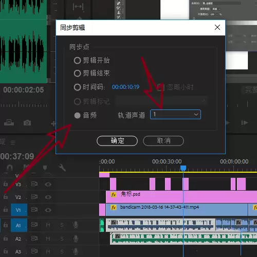
Task: Toggle the lock on track A2
Action: pos(6,238)
